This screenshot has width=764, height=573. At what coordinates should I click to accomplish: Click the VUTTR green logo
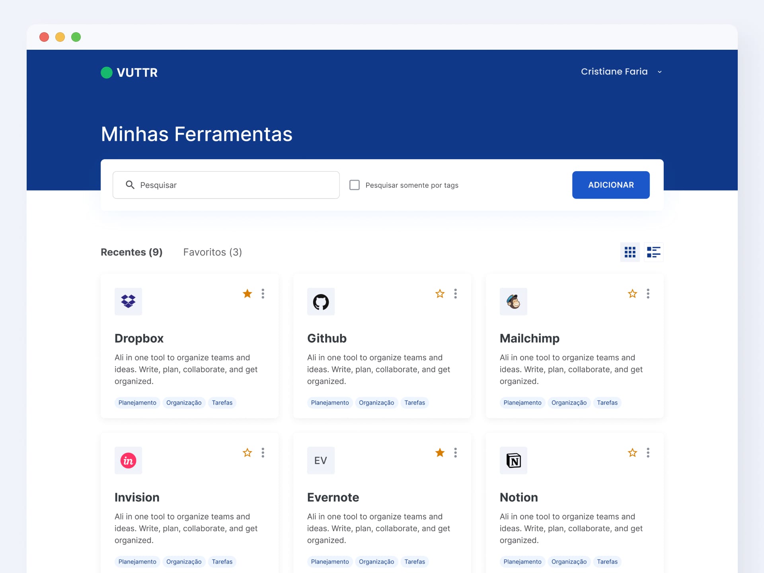click(107, 72)
